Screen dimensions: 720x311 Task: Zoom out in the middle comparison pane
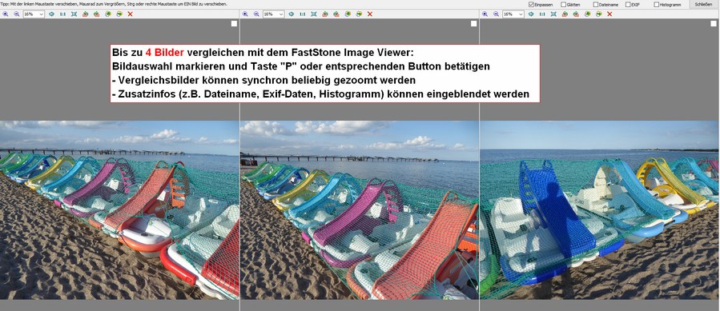click(256, 14)
